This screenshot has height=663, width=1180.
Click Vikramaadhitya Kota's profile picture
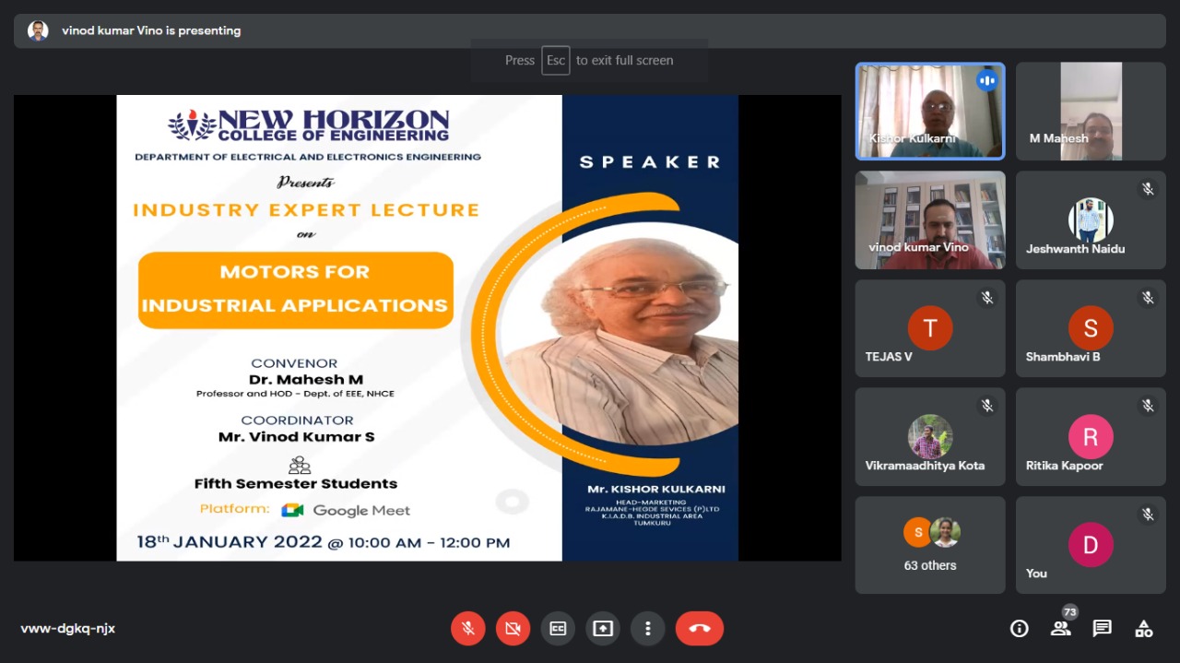click(x=930, y=437)
